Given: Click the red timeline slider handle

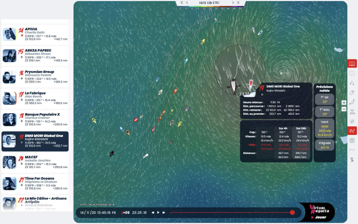Looking at the screenshot, I should coord(292,212).
